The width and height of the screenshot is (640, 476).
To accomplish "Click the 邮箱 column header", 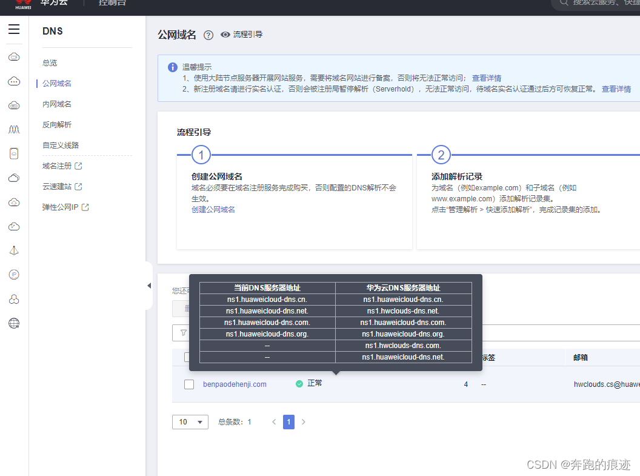I will pyautogui.click(x=581, y=357).
